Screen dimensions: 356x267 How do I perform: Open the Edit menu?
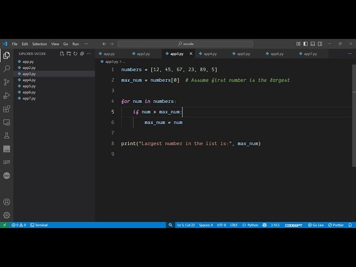pos(24,44)
